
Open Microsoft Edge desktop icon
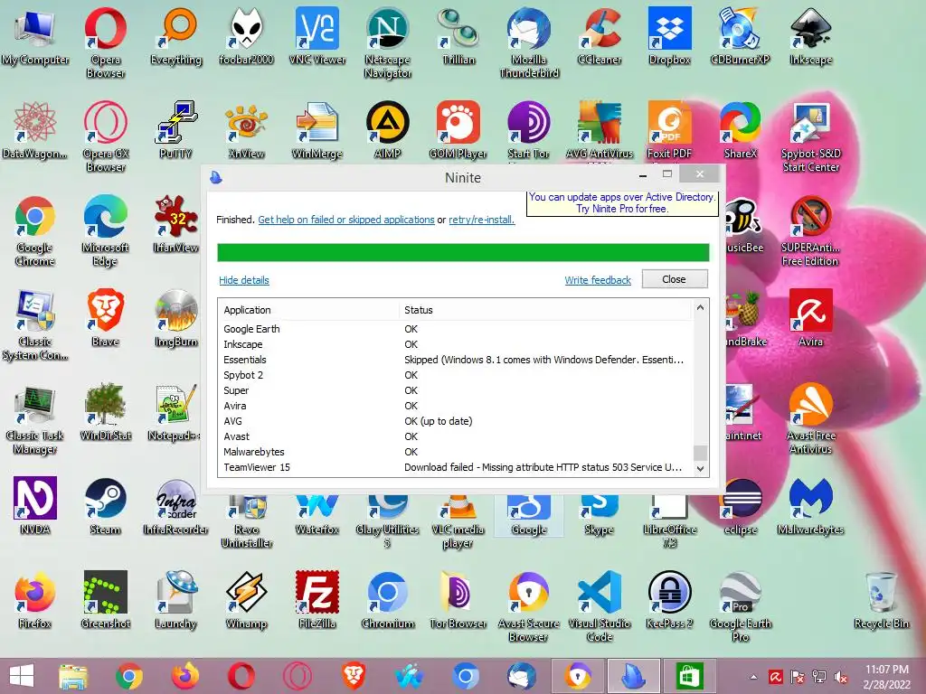[x=105, y=230]
